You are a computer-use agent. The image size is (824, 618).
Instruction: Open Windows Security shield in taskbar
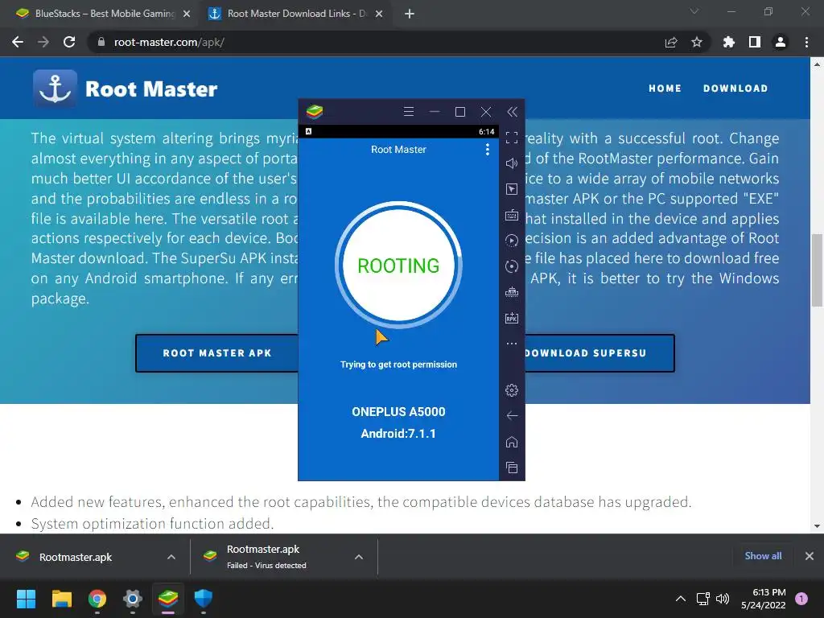(204, 599)
